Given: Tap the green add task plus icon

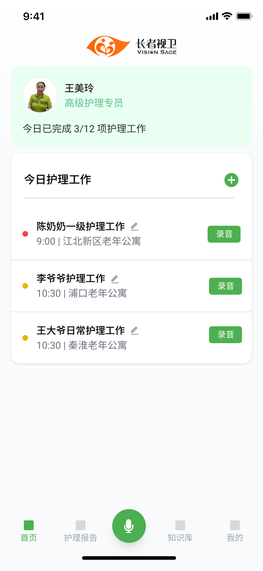Looking at the screenshot, I should coord(231,180).
